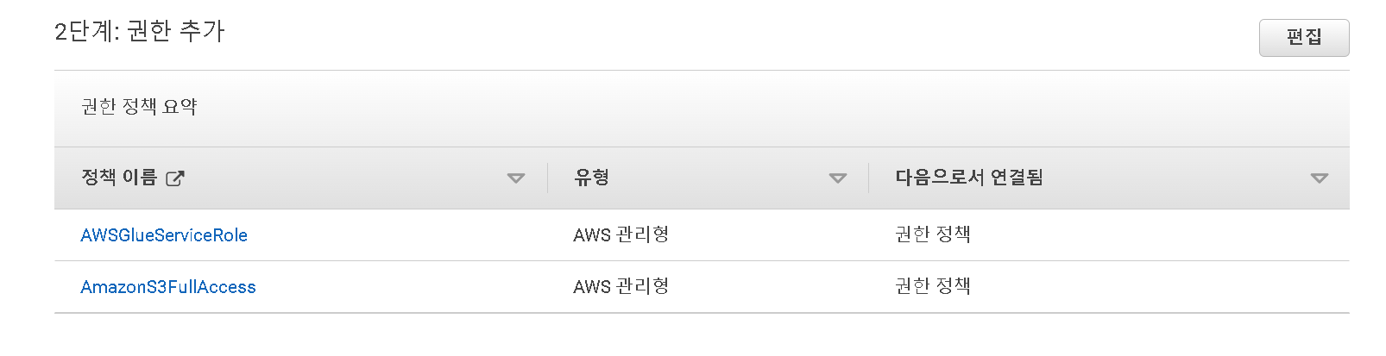Viewport: 1386px width, 356px height.
Task: Select the AWS 관리형 cell for AWSGlueServiceRole
Action: point(621,235)
